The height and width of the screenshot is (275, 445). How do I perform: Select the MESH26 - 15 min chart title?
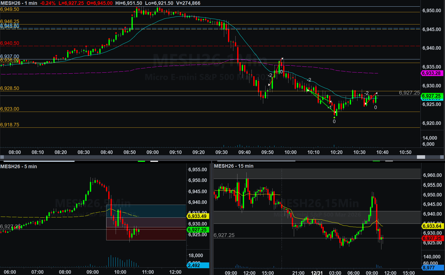(234, 166)
